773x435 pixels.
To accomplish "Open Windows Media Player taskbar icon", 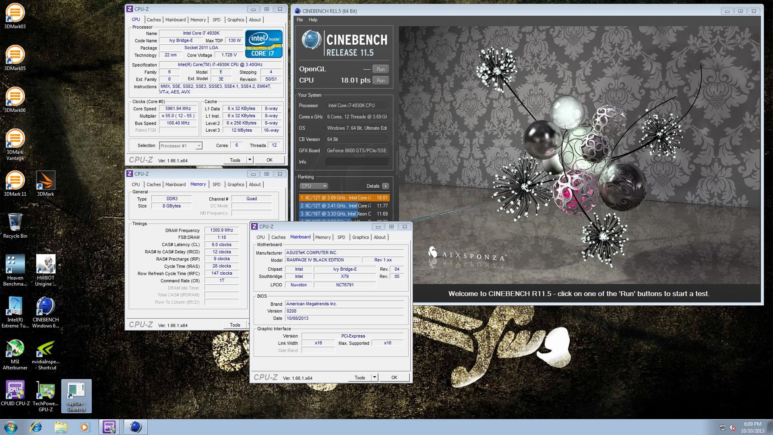I will tap(85, 427).
